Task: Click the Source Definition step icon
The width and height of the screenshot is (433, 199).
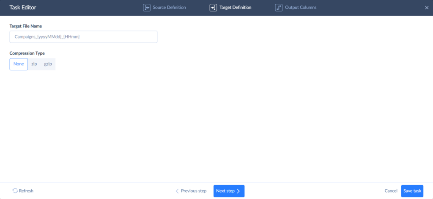Action: tap(147, 8)
